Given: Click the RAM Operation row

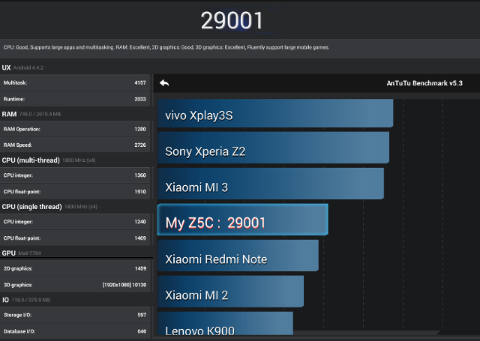Looking at the screenshot, I should coord(75,129).
